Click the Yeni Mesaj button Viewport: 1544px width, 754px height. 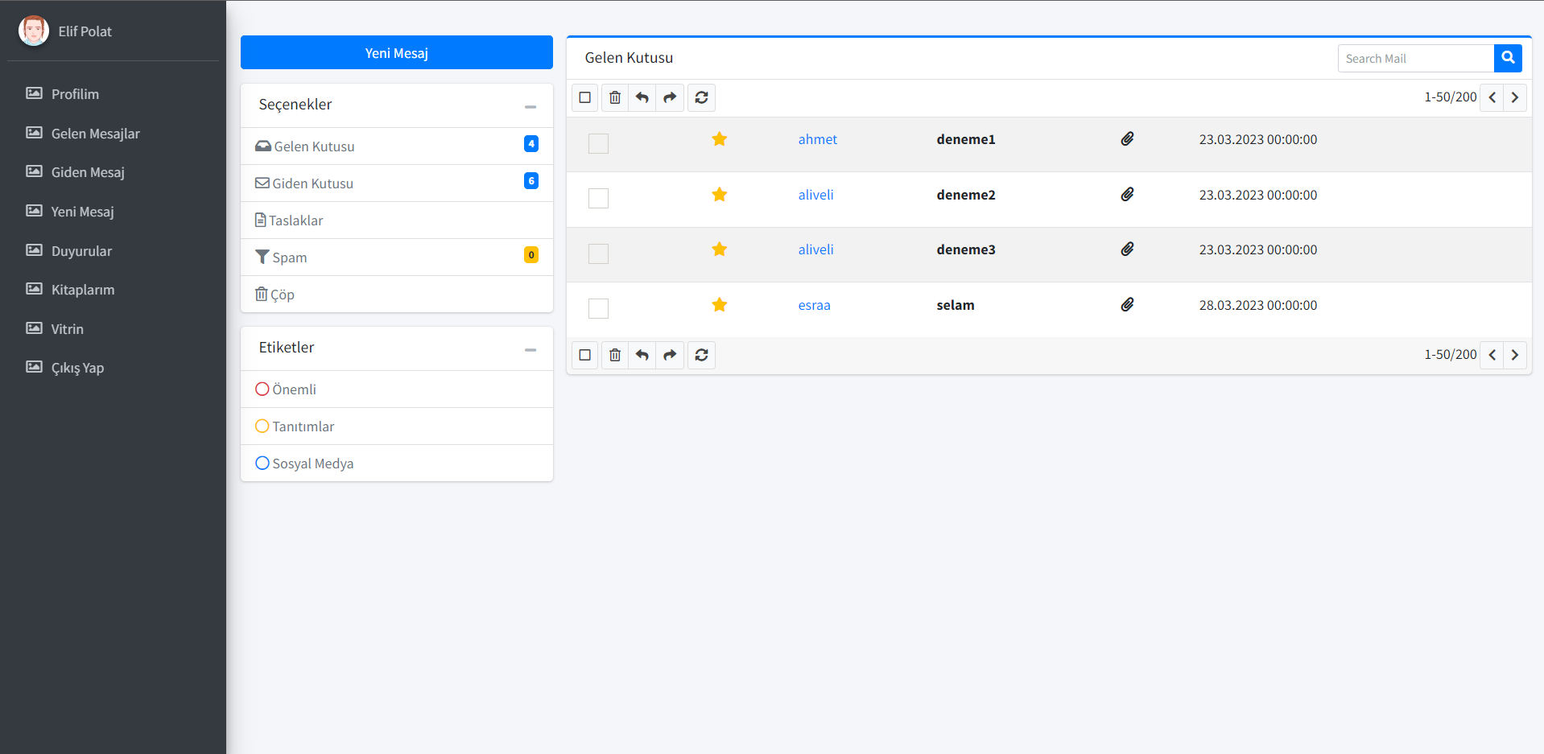click(x=396, y=52)
